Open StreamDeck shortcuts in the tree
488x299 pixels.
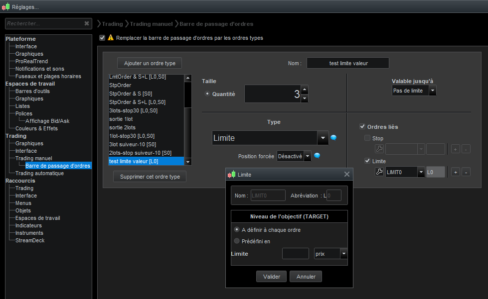(x=30, y=240)
